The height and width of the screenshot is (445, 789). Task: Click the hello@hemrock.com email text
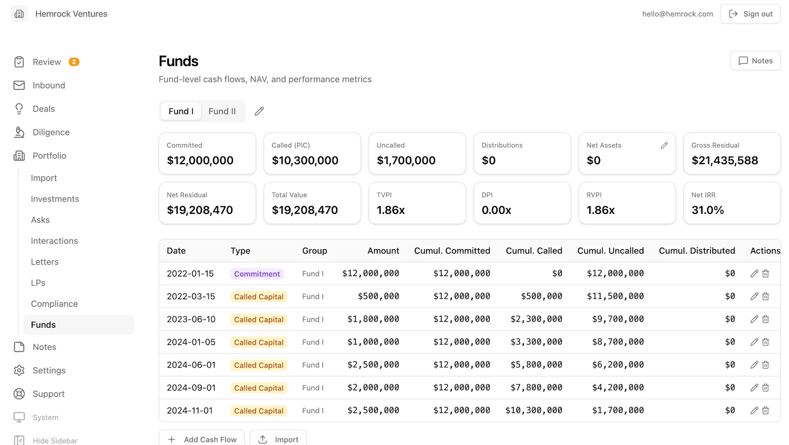pos(678,14)
